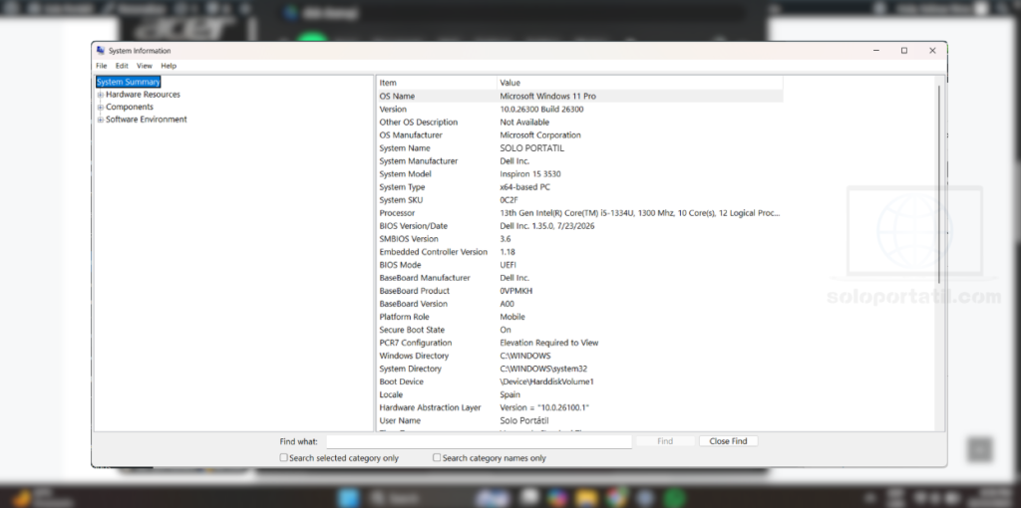This screenshot has width=1021, height=508.
Task: Select System Summary in the tree
Action: pyautogui.click(x=129, y=82)
